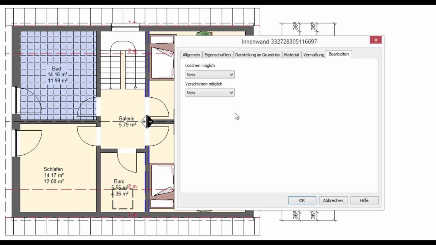This screenshot has height=245, width=436.
Task: Open the Material tab
Action: click(291, 54)
